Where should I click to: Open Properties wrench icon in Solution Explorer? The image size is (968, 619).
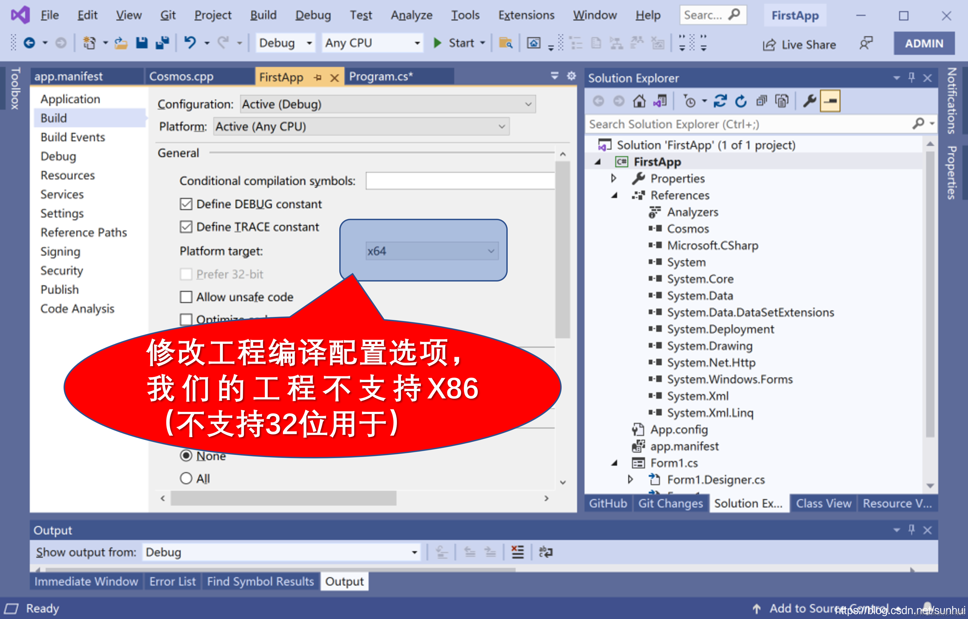click(809, 101)
